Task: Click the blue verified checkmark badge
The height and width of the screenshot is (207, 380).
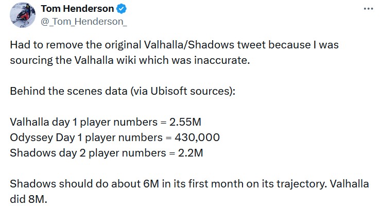Action: pyautogui.click(x=121, y=9)
